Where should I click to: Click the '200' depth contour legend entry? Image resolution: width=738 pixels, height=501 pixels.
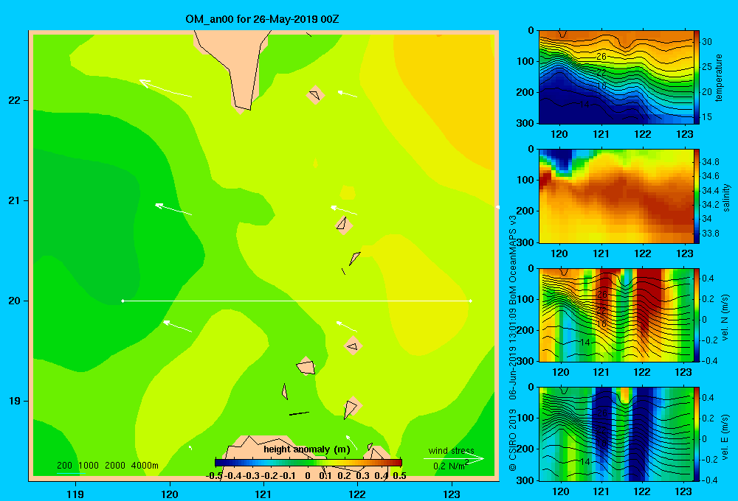[x=64, y=466]
